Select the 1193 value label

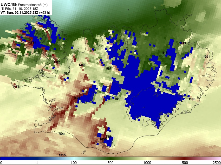pos(192,99)
